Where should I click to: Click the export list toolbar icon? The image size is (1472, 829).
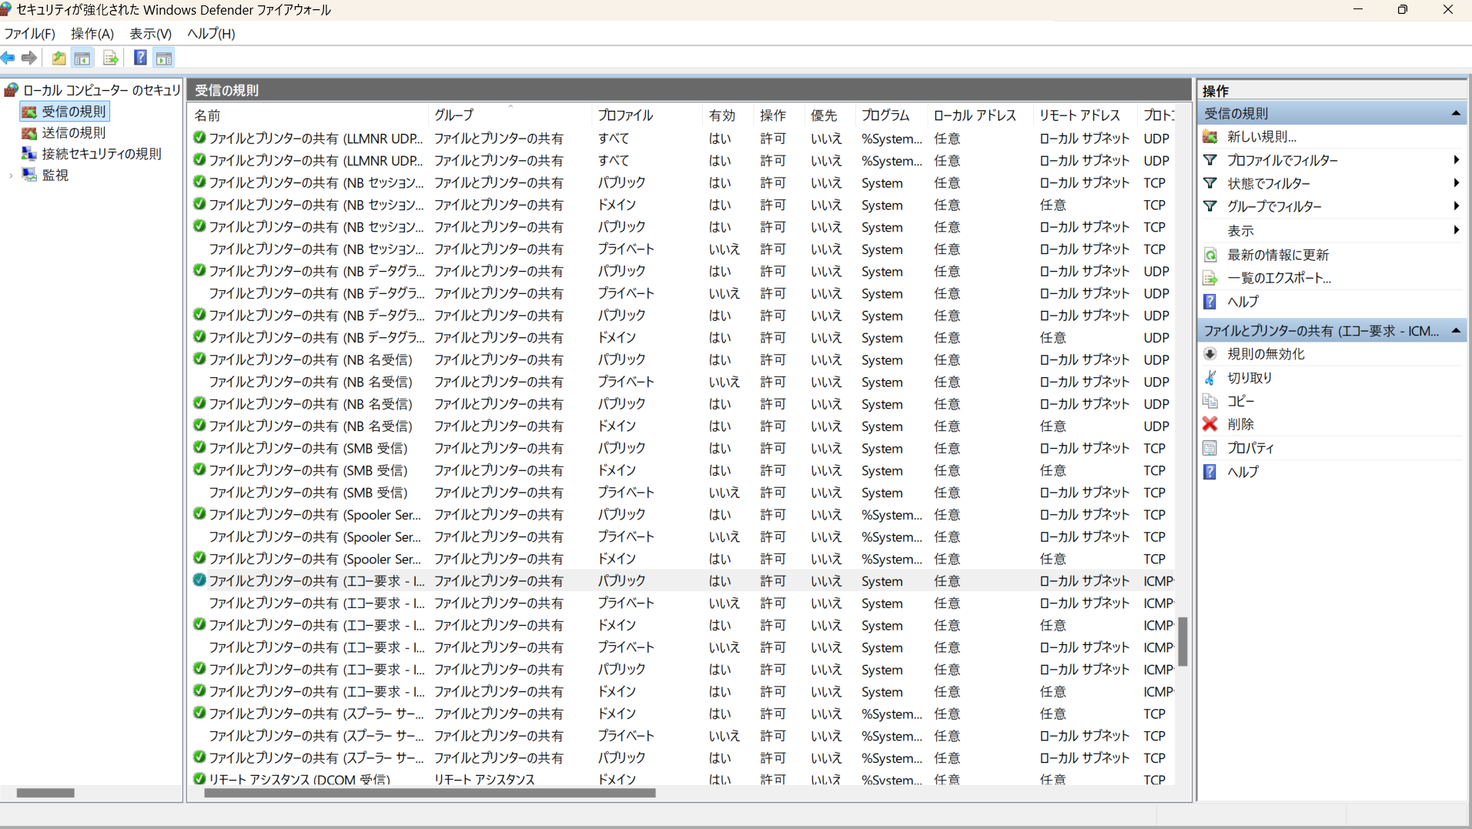pyautogui.click(x=110, y=58)
